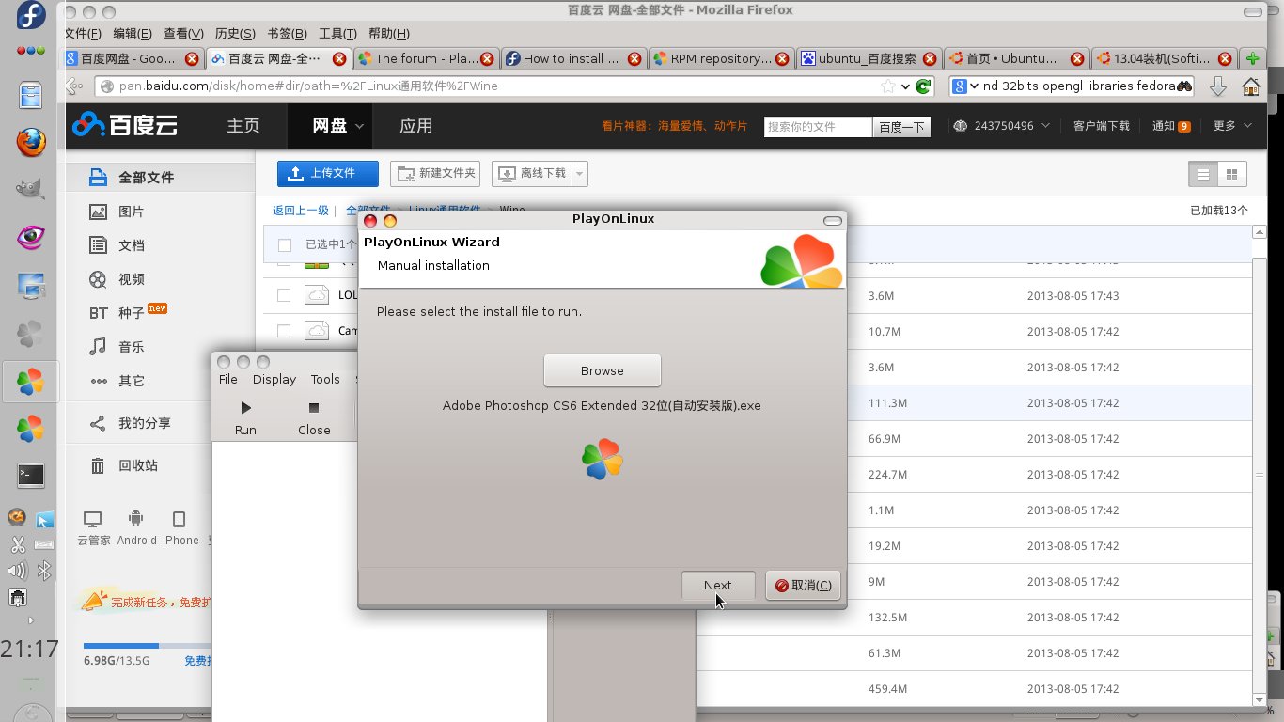
Task: Click the 离线下载 button
Action: [532, 173]
